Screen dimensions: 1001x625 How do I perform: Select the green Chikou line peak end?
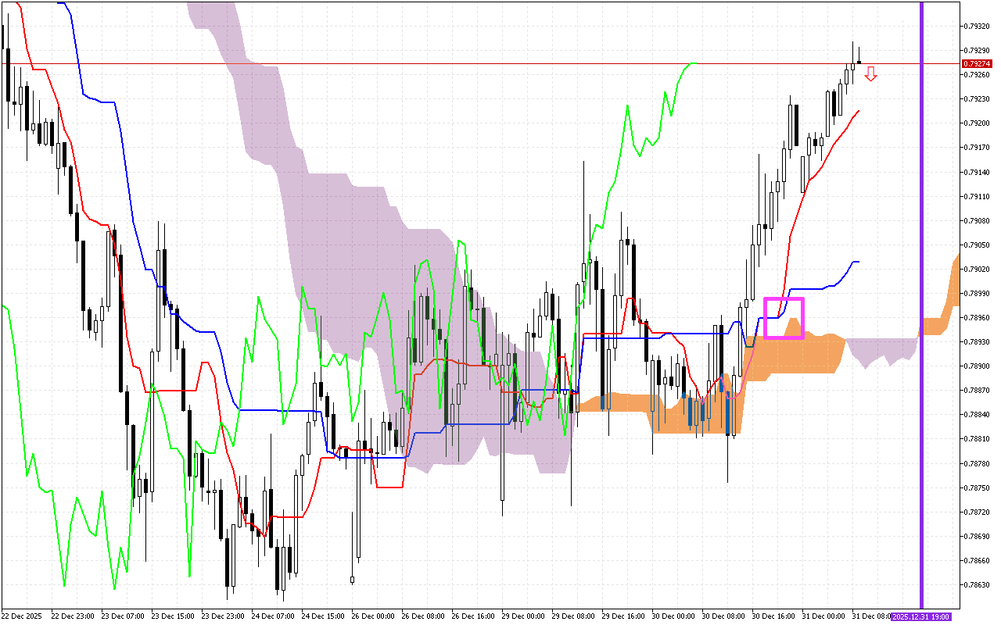click(x=694, y=63)
